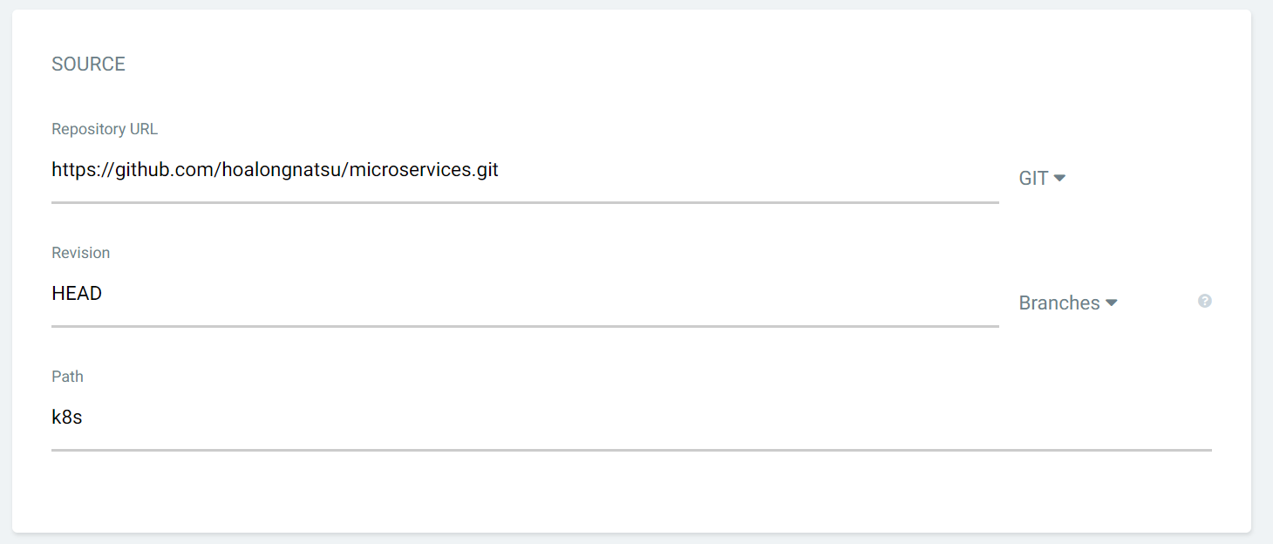Click the github.com microservices.git URL text
1273x544 pixels.
[275, 170]
